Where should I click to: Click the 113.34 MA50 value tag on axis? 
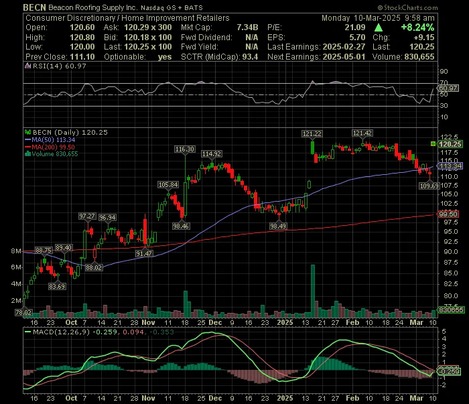(x=450, y=165)
